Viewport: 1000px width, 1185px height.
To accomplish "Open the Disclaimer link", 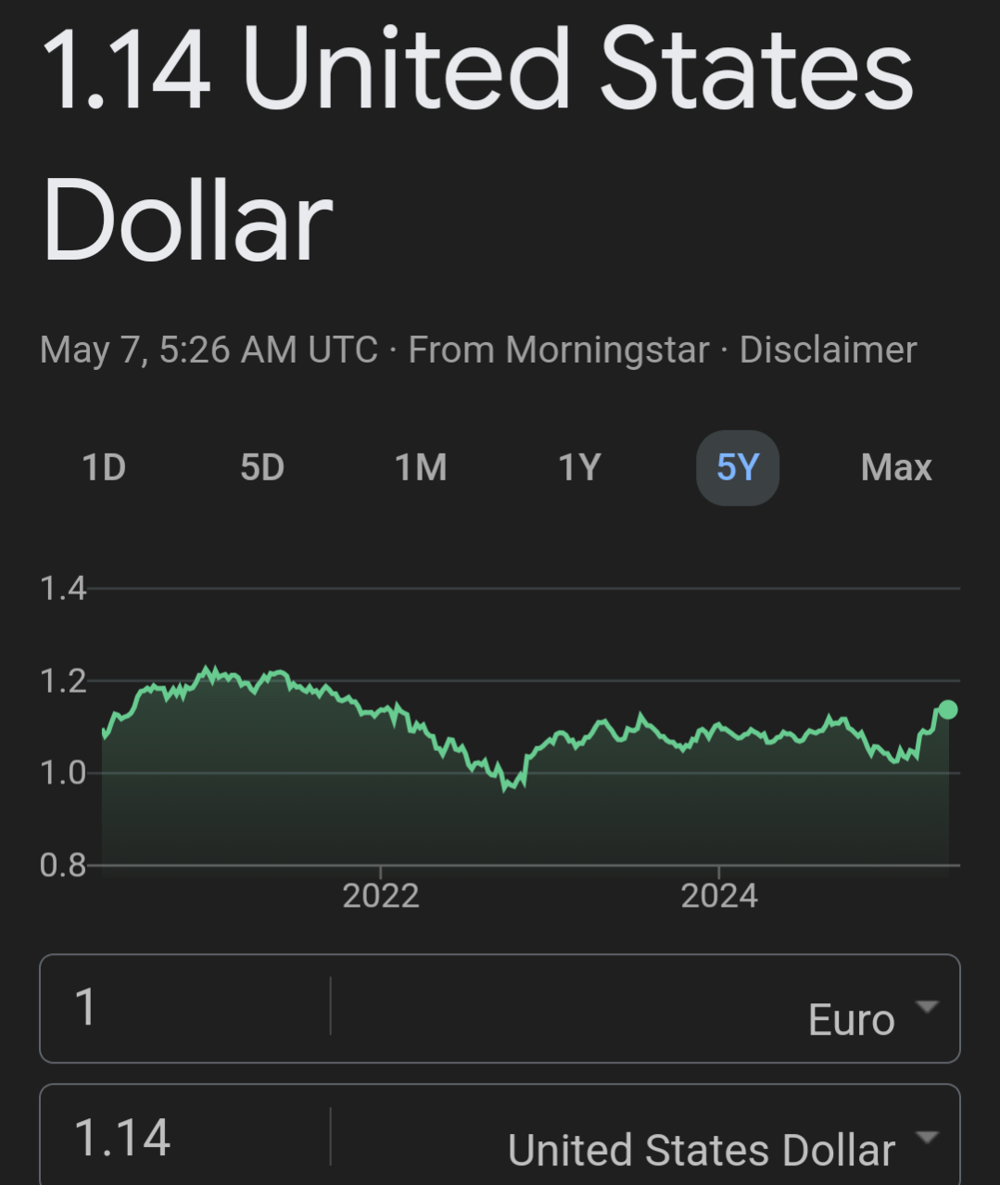I will [828, 350].
